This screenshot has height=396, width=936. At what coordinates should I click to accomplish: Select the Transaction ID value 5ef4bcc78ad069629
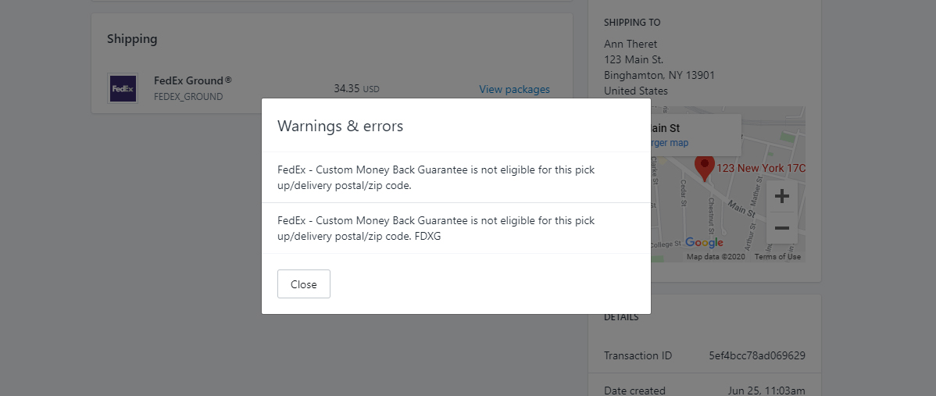tap(757, 355)
